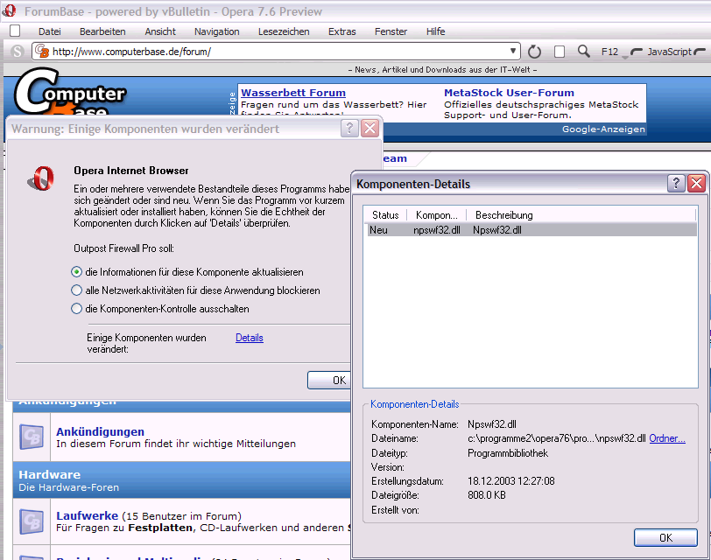The image size is (711, 560).
Task: Open the MetaStock User-Forum ad link
Action: tap(509, 93)
